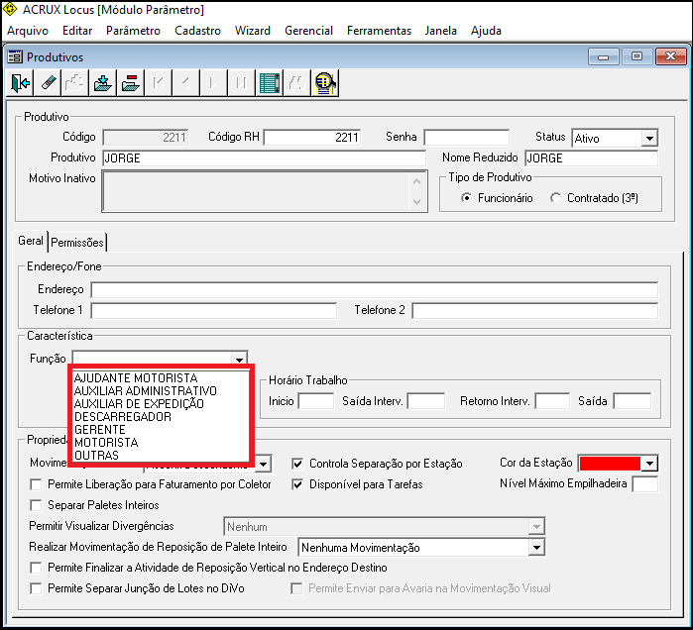Click the delete folder icon with red minus
Viewport: 693px width, 630px height.
click(131, 82)
